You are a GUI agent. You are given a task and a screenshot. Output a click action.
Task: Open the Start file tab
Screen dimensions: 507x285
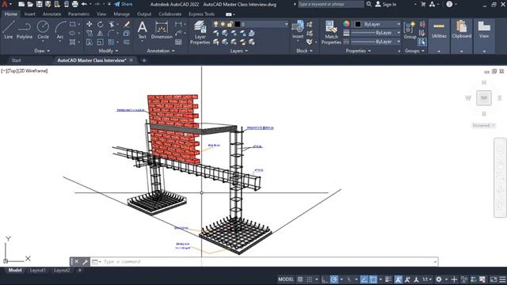16,60
